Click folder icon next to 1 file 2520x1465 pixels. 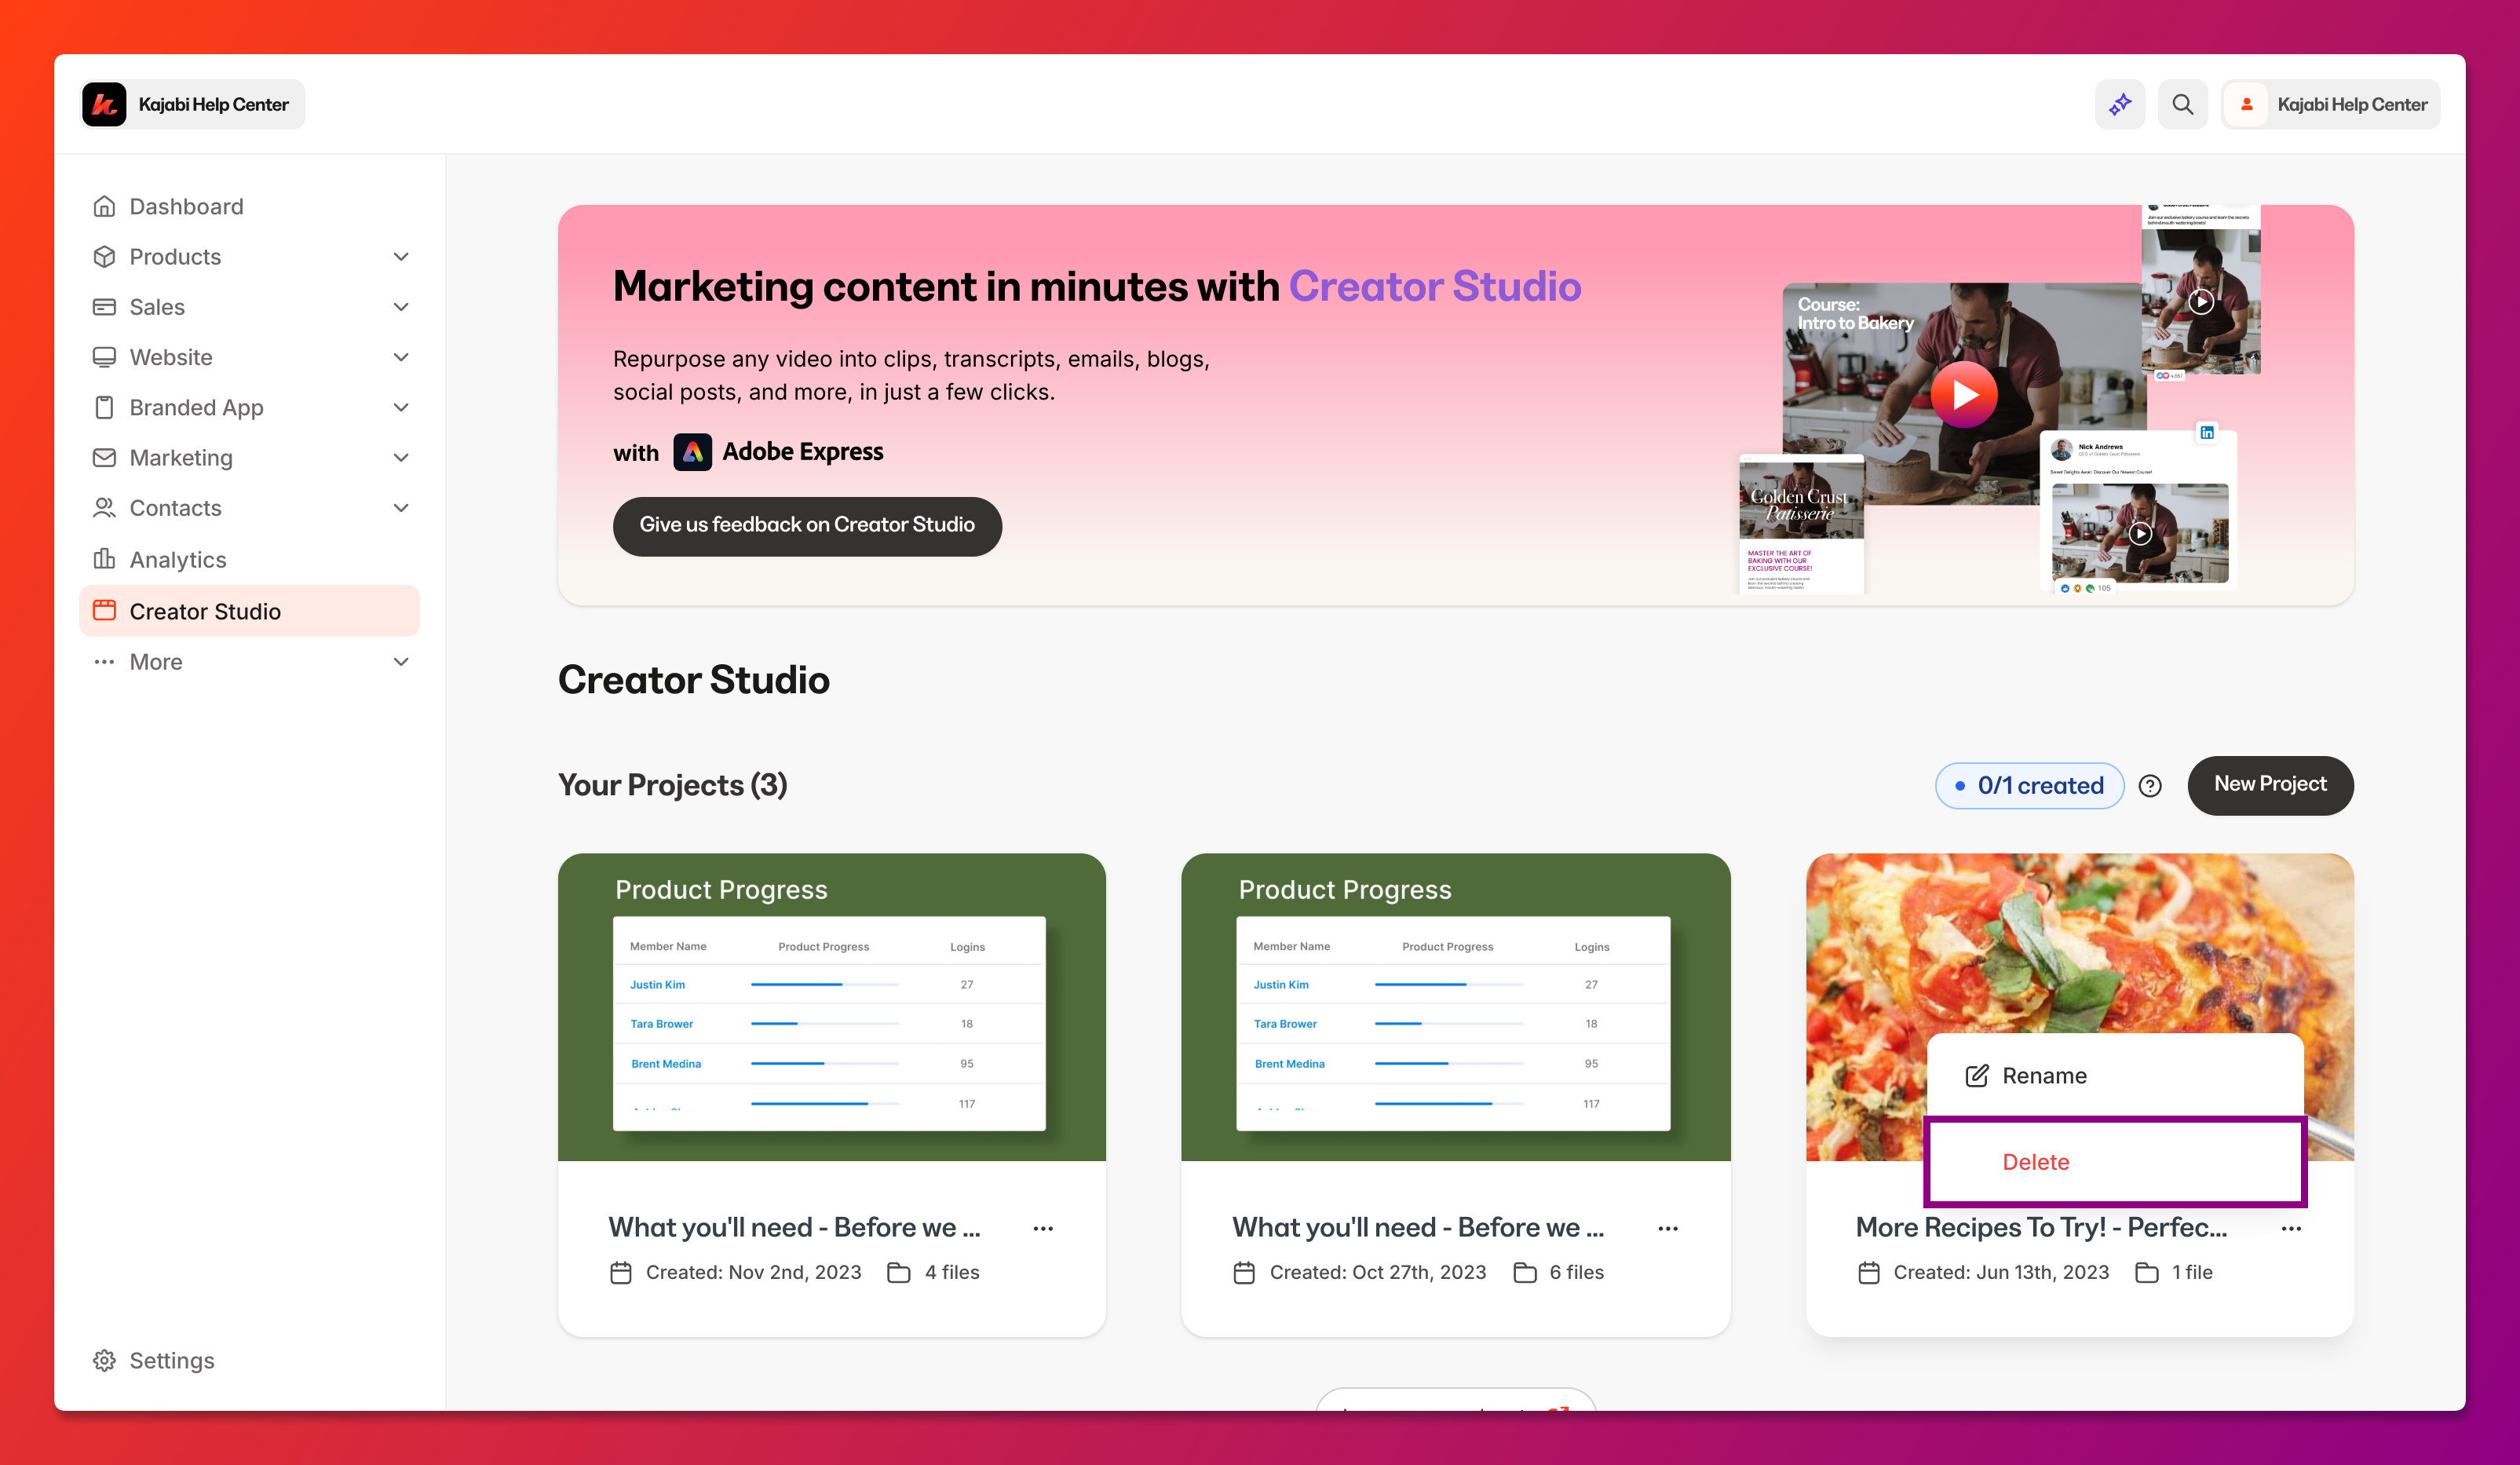pyautogui.click(x=2146, y=1273)
